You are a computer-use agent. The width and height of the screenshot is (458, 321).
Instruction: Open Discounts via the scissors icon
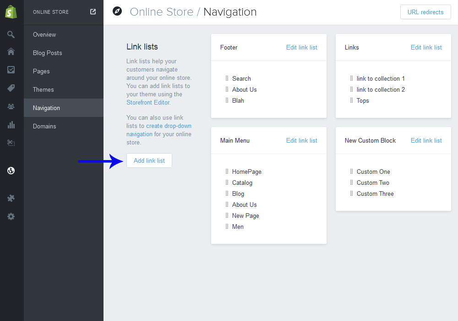coord(11,143)
